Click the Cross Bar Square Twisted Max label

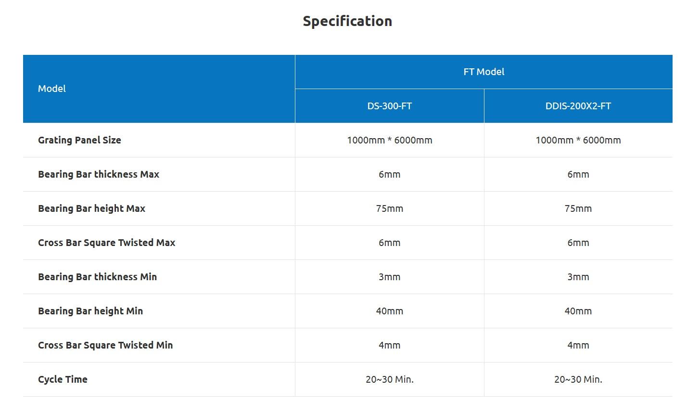(x=106, y=243)
